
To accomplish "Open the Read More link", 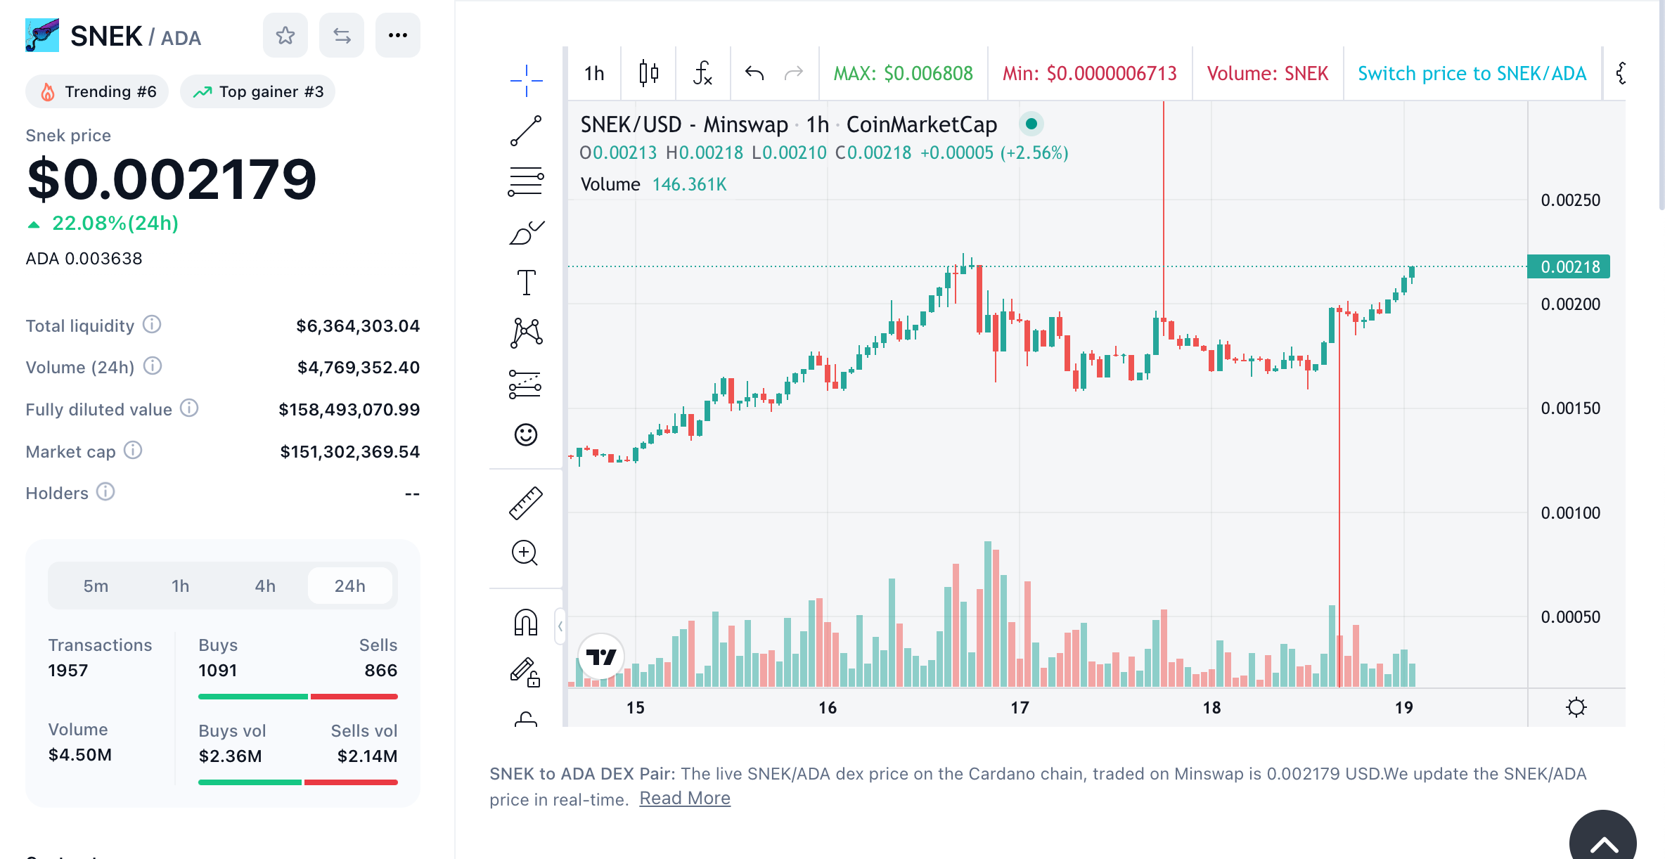I will [685, 799].
